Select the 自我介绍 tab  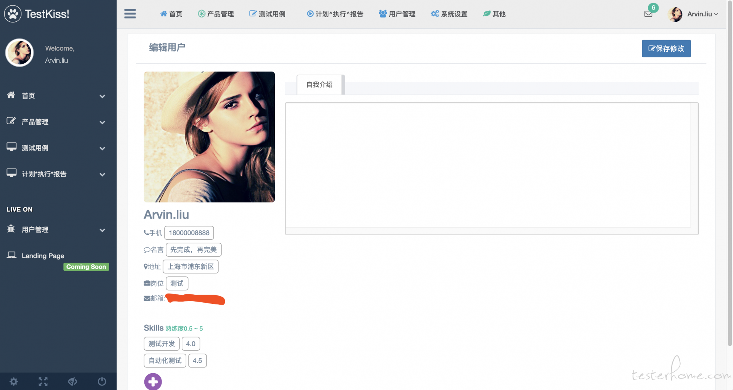click(320, 85)
